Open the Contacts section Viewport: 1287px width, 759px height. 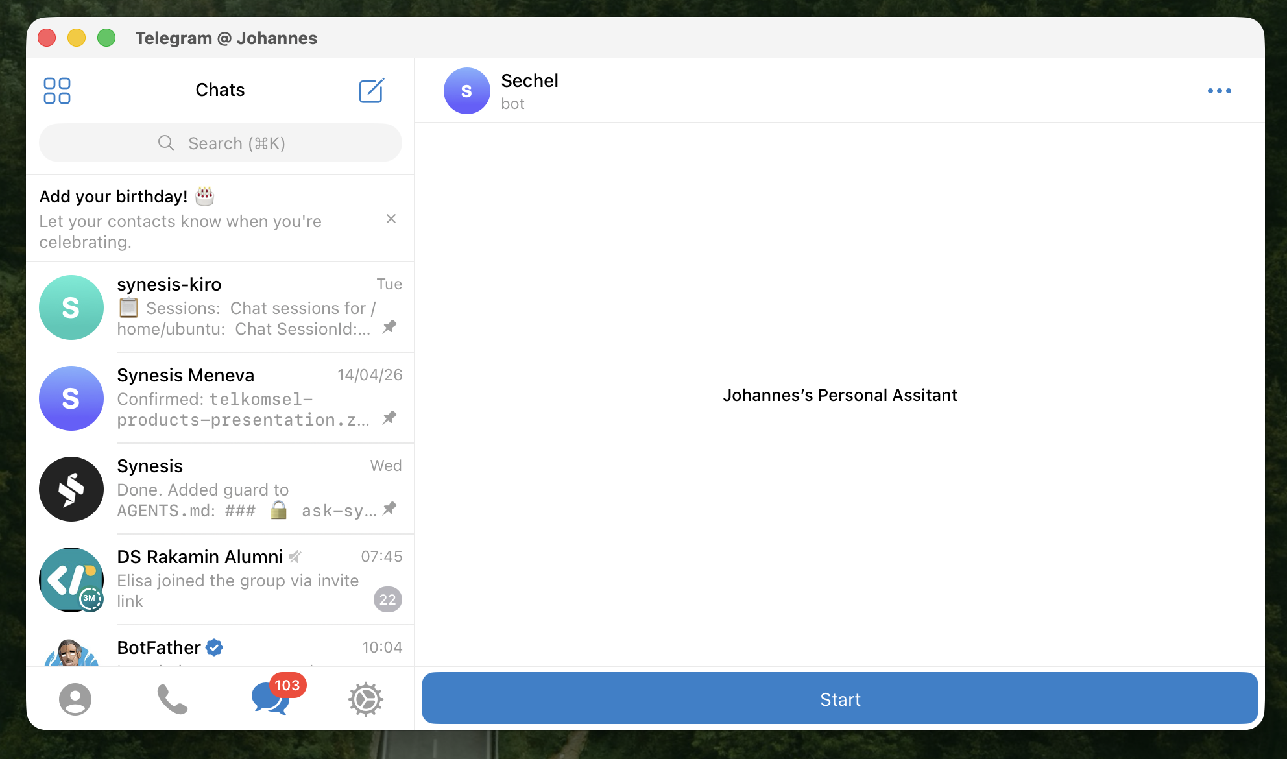(74, 699)
